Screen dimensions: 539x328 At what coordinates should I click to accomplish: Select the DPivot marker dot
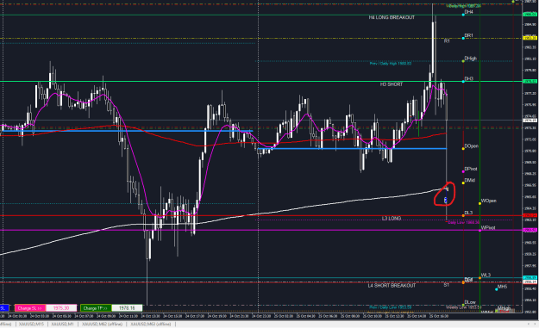tap(463, 171)
